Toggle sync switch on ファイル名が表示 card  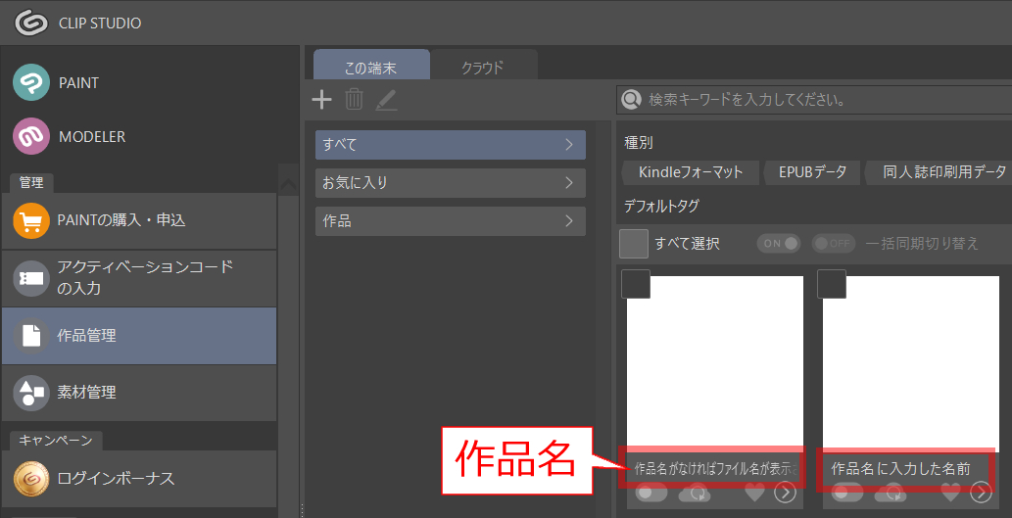pos(651,494)
